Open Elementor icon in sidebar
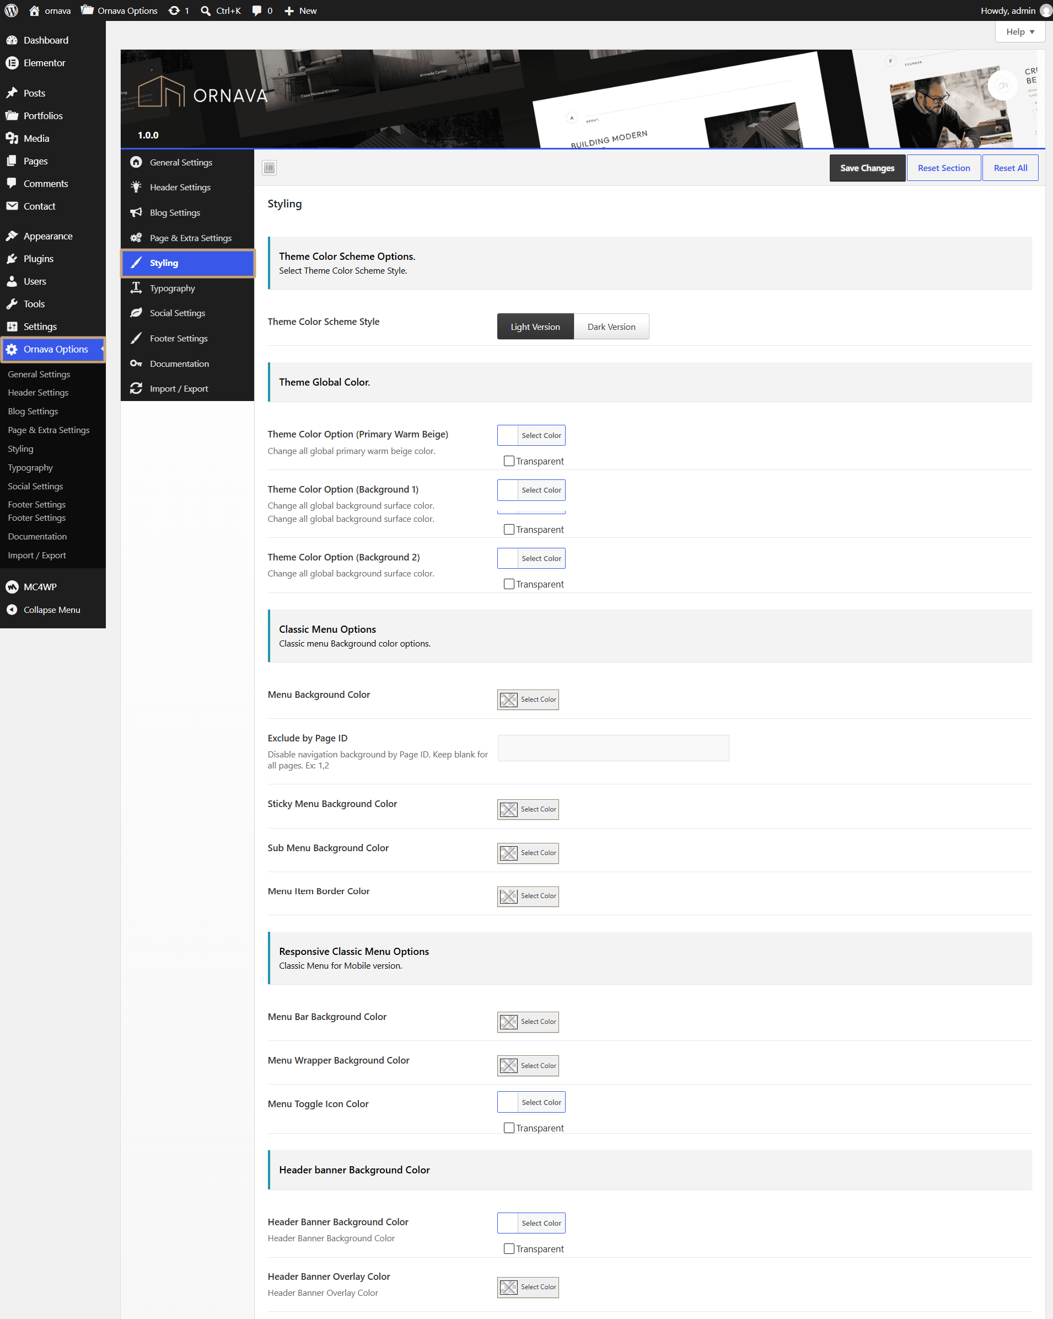The width and height of the screenshot is (1053, 1319). click(12, 63)
